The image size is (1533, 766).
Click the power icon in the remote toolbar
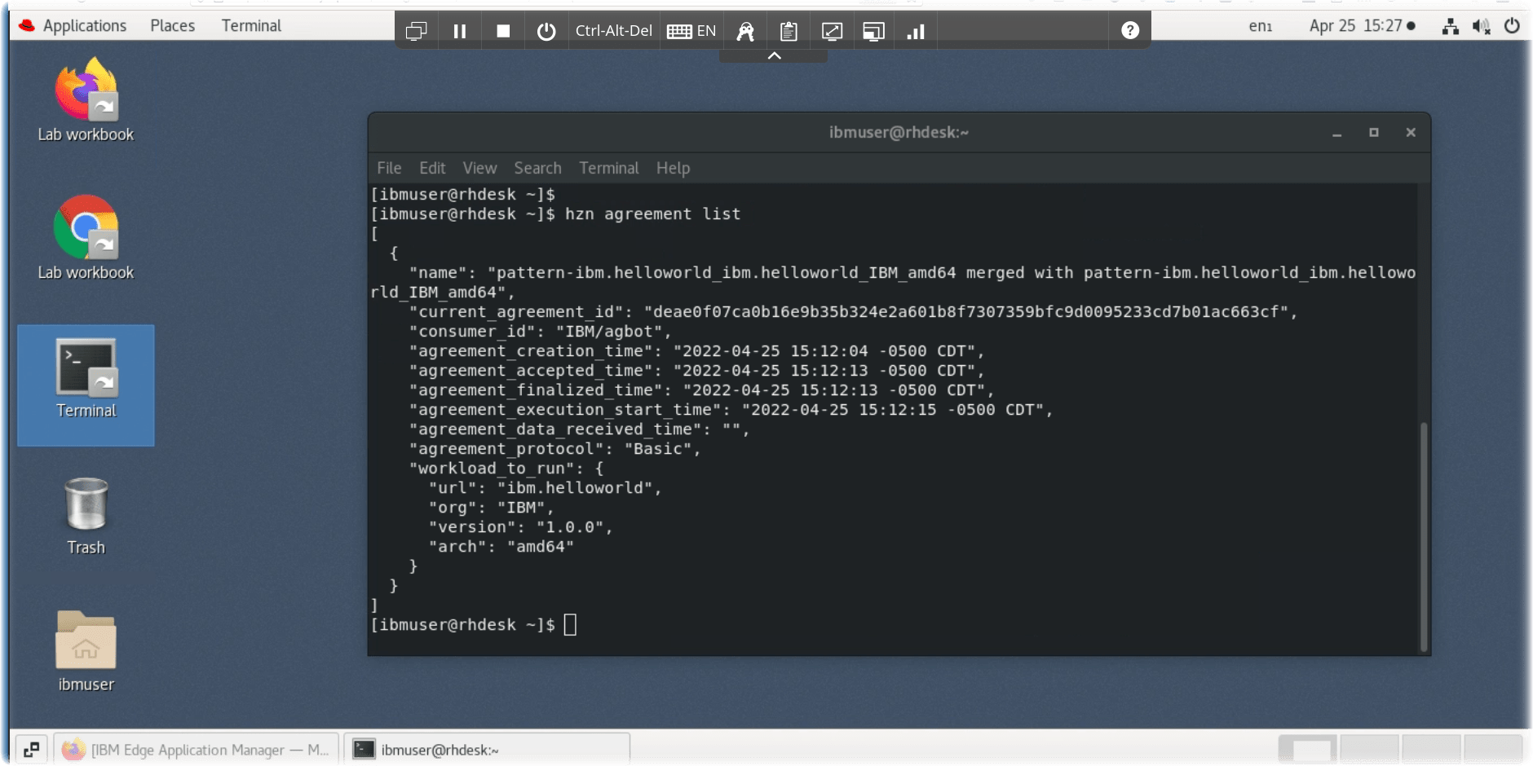click(x=546, y=31)
